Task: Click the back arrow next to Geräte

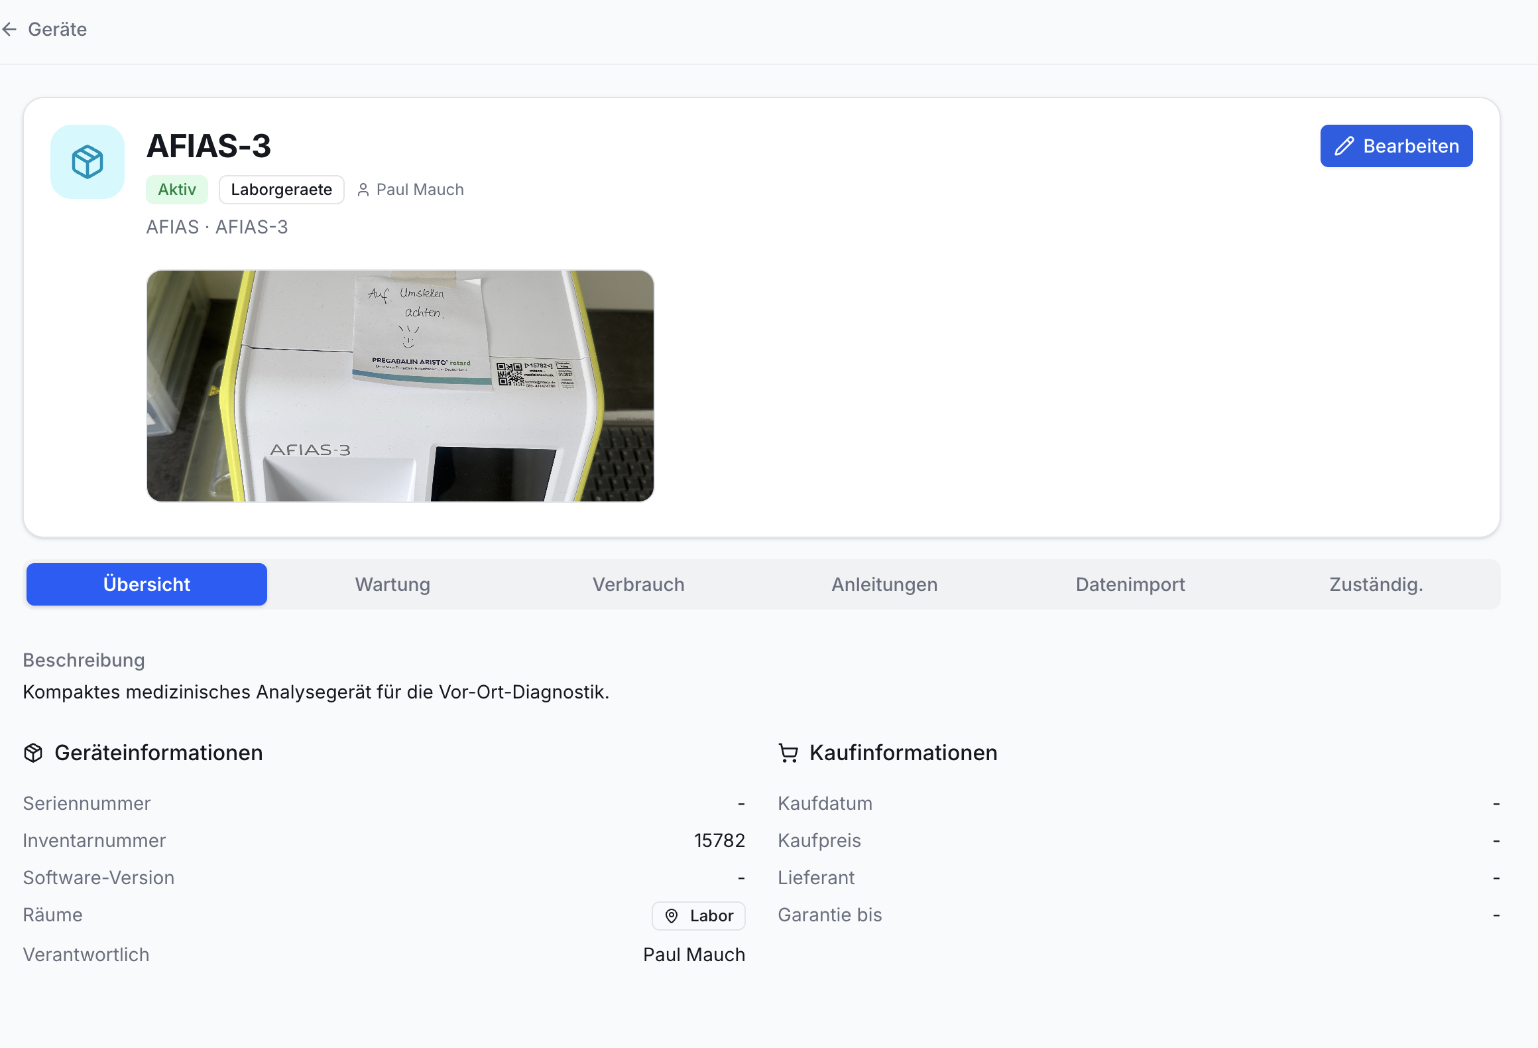Action: (9, 29)
